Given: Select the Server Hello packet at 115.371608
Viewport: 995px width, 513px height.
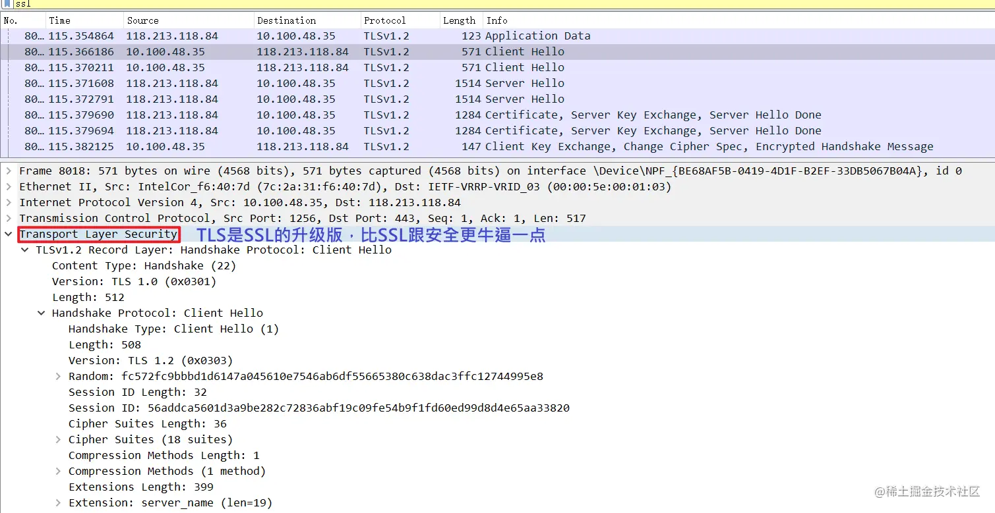Looking at the screenshot, I should [497, 84].
